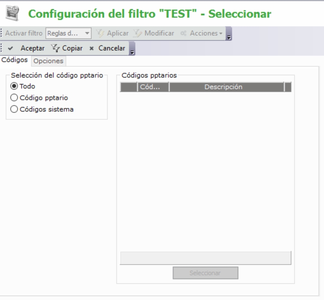Click the Aplicar filter icon

click(x=101, y=33)
